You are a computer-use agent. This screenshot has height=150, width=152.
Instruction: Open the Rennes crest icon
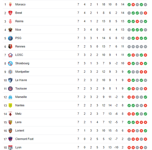tap(10, 47)
